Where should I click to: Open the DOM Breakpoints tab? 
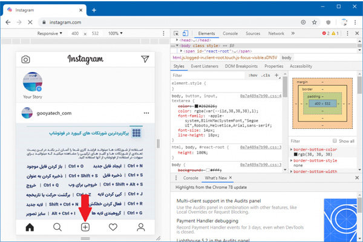coord(241,66)
